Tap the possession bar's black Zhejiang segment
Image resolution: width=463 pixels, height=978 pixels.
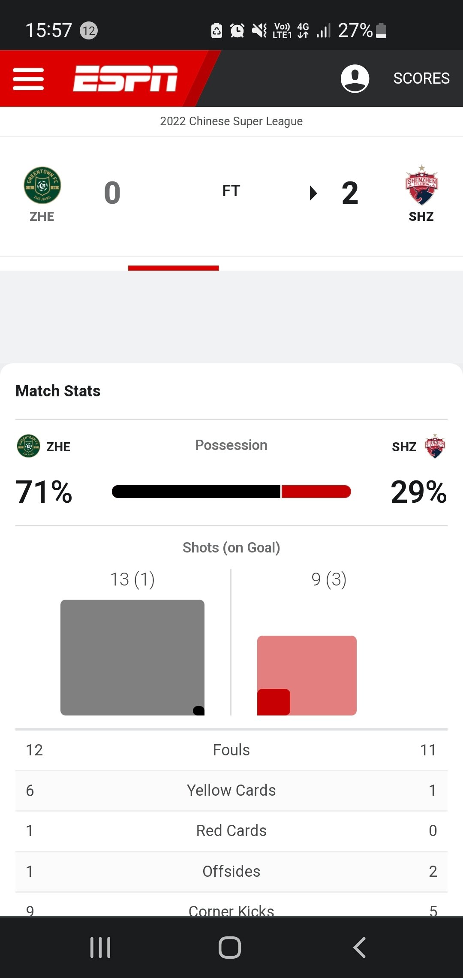196,492
